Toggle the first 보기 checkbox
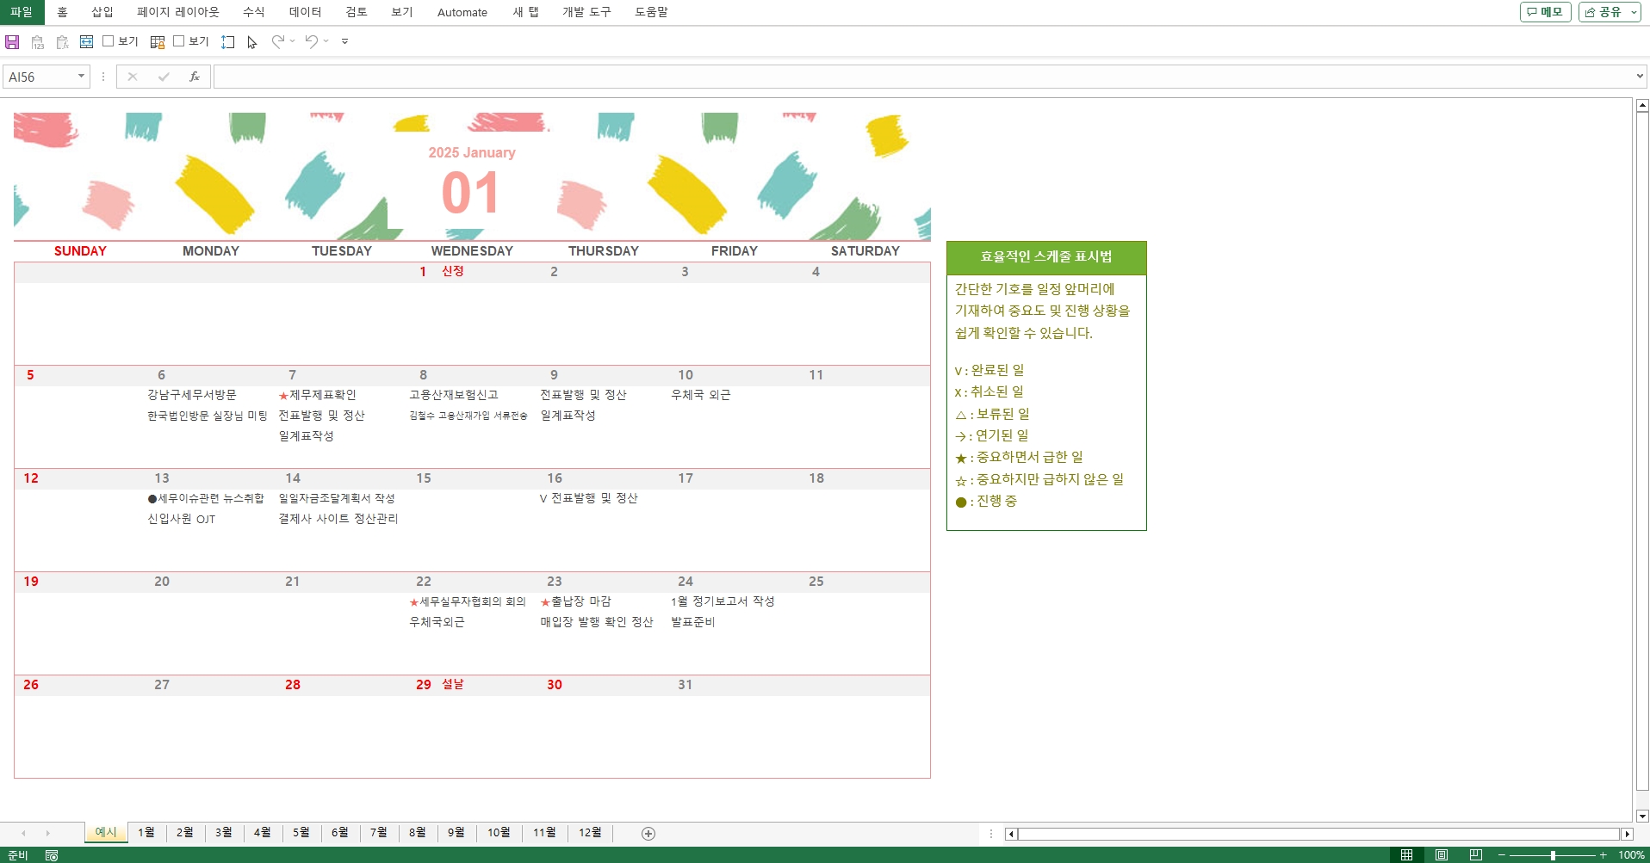Image resolution: width=1650 pixels, height=863 pixels. pyautogui.click(x=109, y=40)
